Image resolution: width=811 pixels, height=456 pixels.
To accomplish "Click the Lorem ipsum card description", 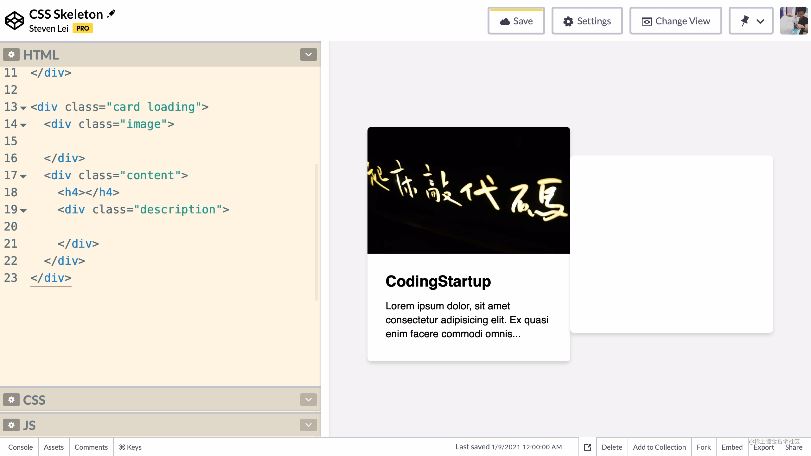I will 467,320.
